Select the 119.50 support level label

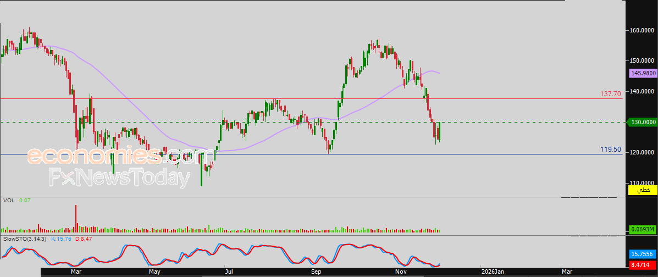click(x=610, y=149)
